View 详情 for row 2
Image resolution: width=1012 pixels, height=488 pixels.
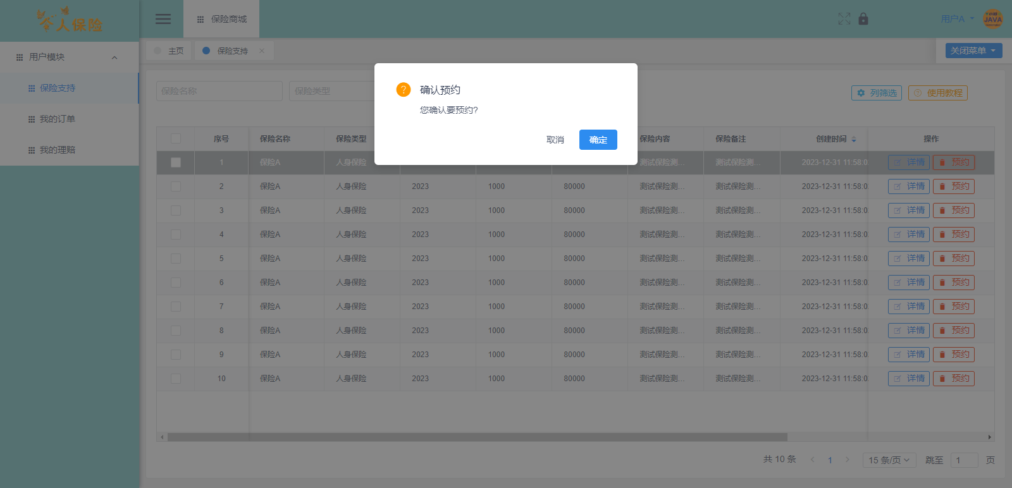pyautogui.click(x=909, y=186)
